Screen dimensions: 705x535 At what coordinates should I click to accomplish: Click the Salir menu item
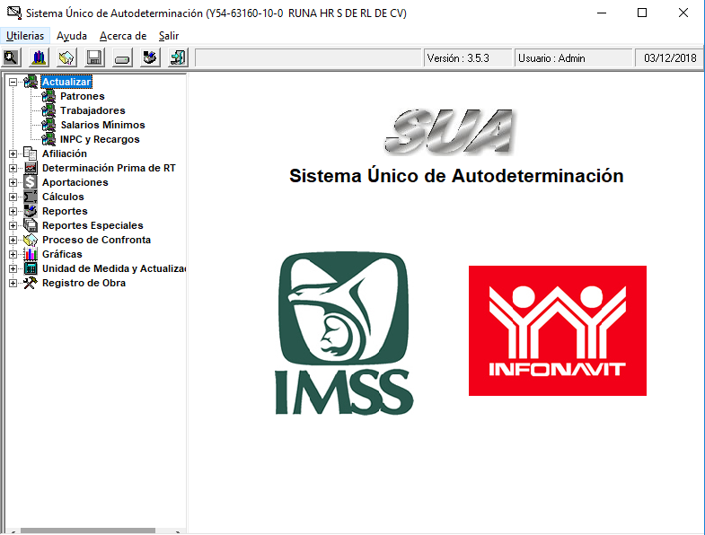tap(169, 36)
